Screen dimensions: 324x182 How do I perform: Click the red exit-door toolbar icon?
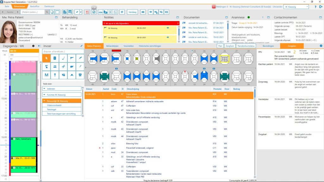[x=87, y=12]
